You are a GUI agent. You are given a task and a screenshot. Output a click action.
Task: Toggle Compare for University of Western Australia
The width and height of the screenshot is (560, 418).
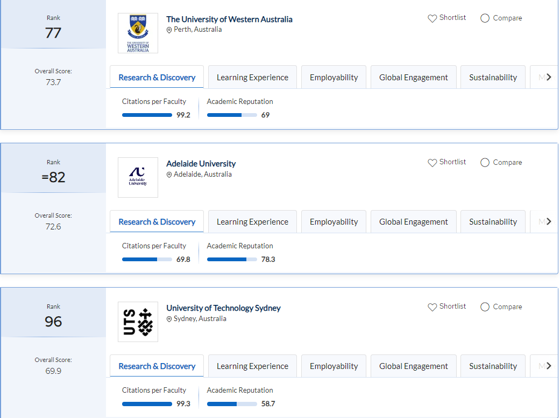[x=485, y=18]
